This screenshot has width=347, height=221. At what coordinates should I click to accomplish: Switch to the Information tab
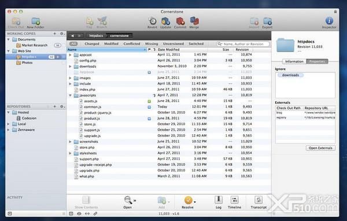294,61
